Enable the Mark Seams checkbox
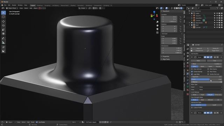 pos(208,69)
